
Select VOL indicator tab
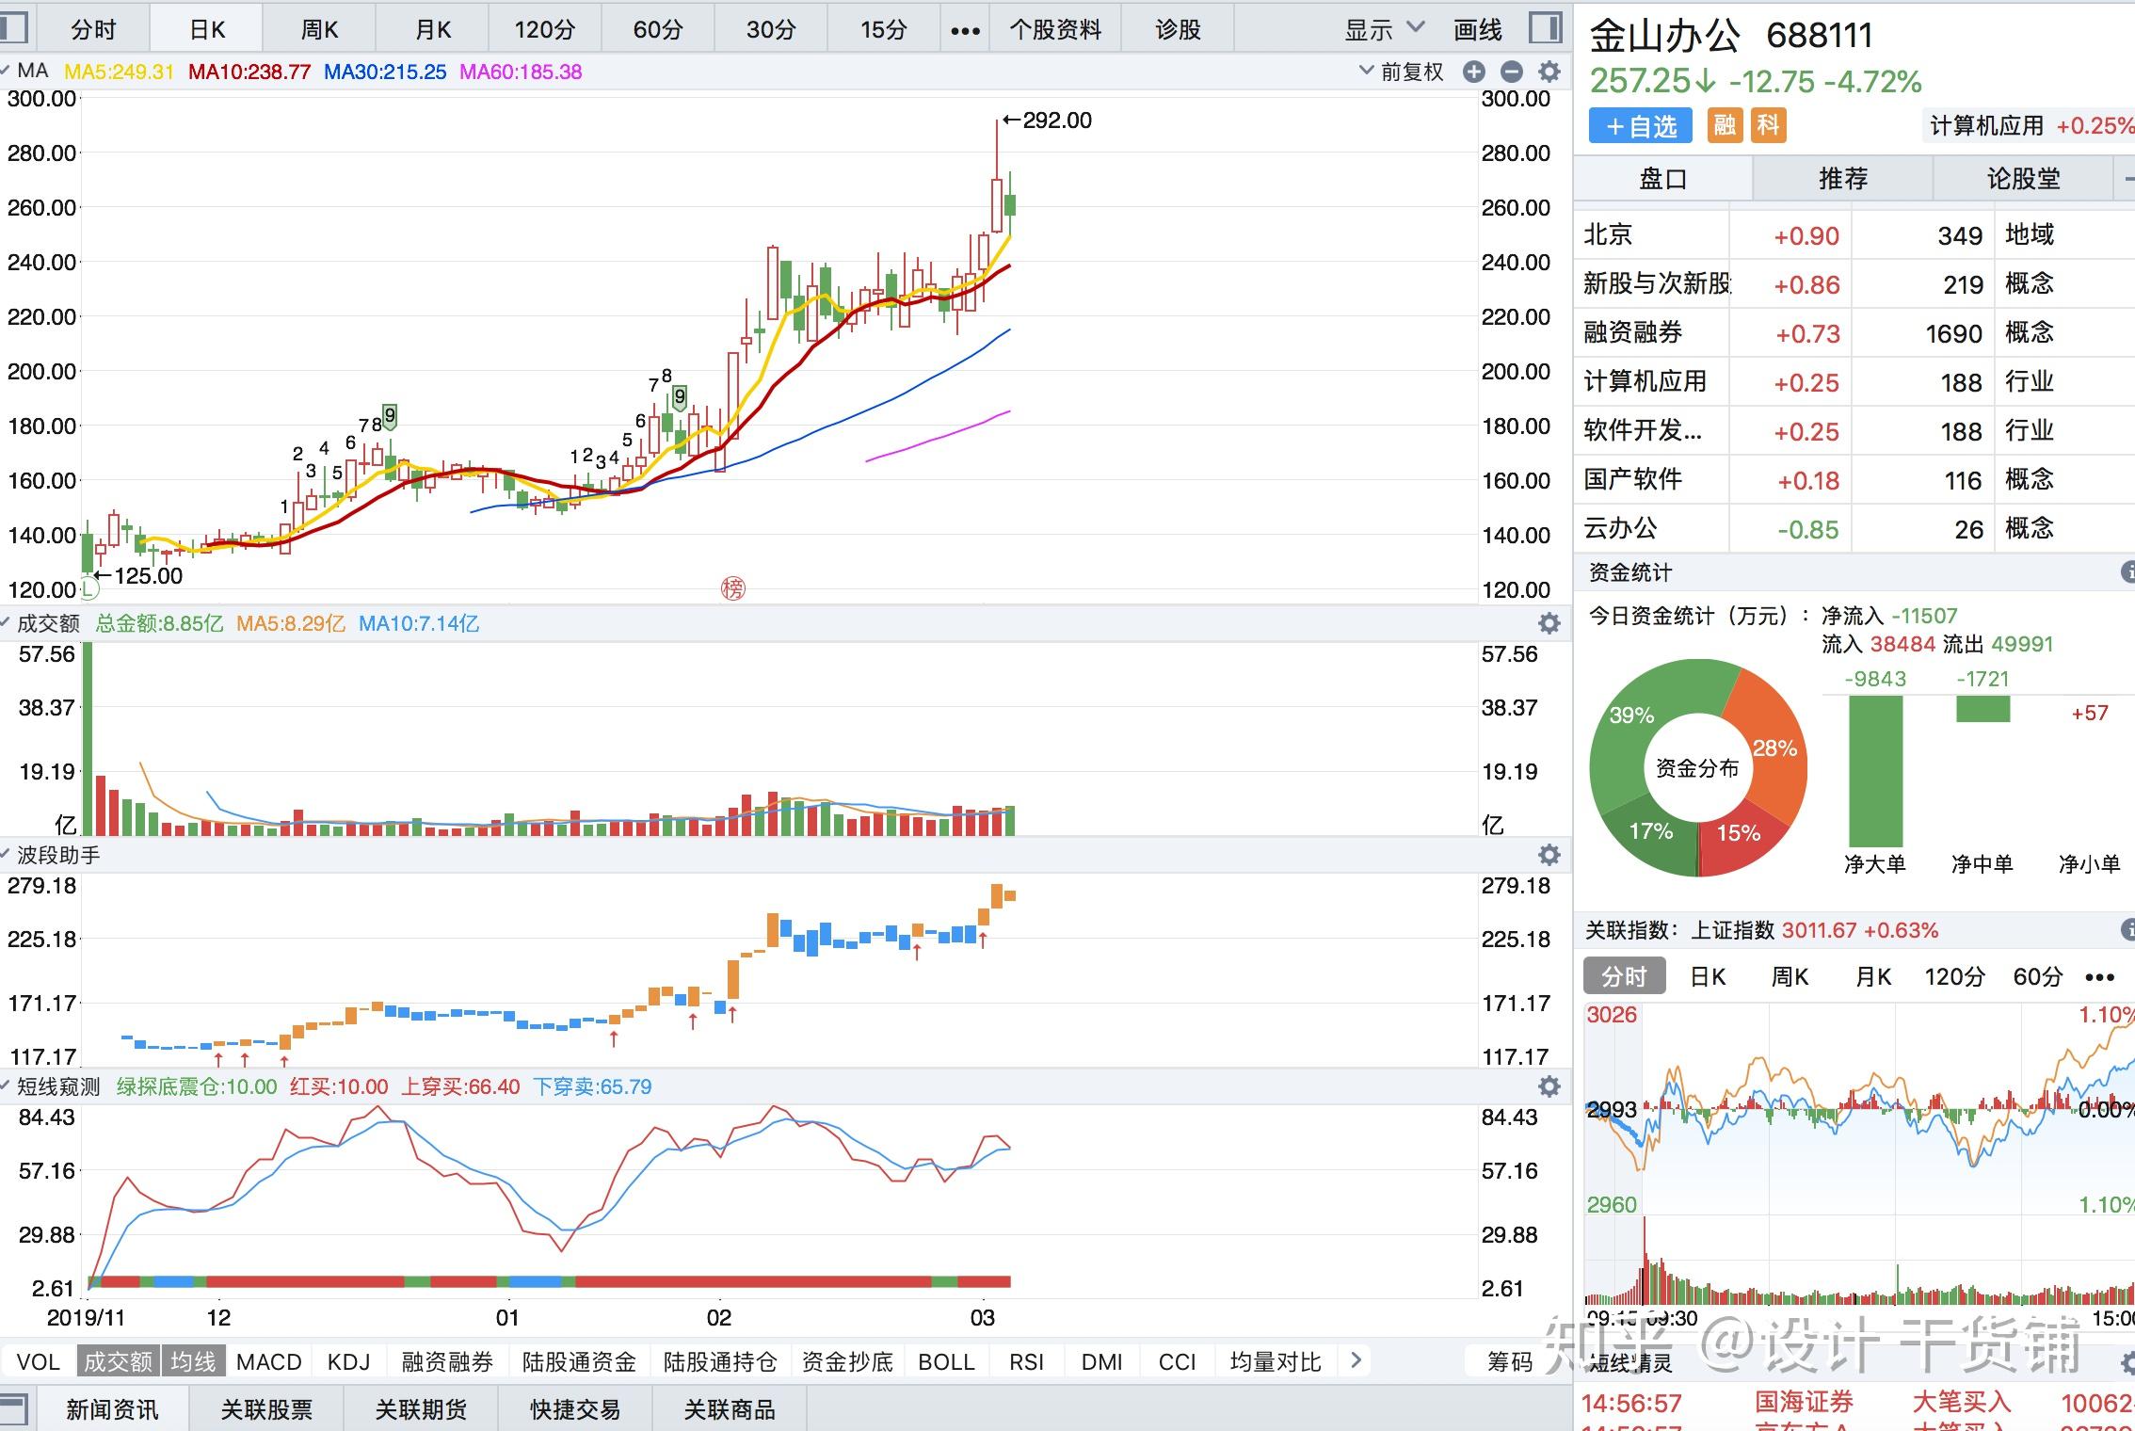click(x=39, y=1361)
